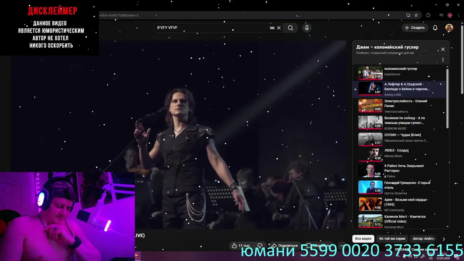Open browser extensions puzzle icon

pyautogui.click(x=428, y=15)
